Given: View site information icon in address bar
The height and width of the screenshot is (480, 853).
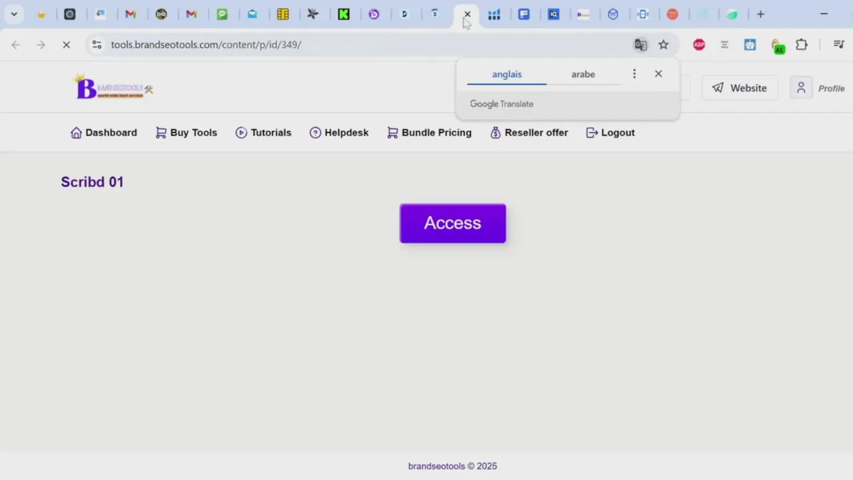Looking at the screenshot, I should click(x=97, y=45).
